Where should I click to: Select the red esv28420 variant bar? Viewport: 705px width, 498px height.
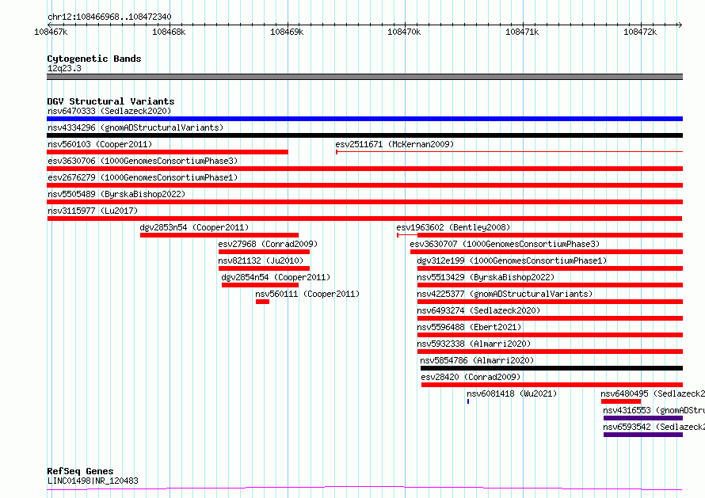(552, 386)
